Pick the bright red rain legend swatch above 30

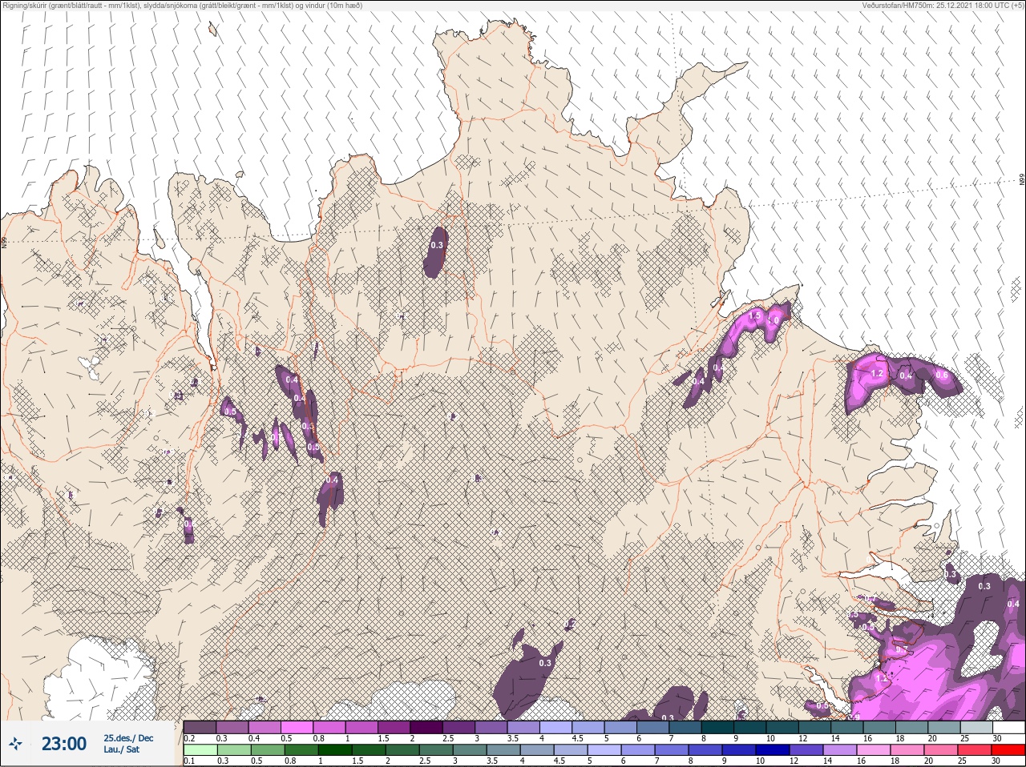pos(1008,750)
